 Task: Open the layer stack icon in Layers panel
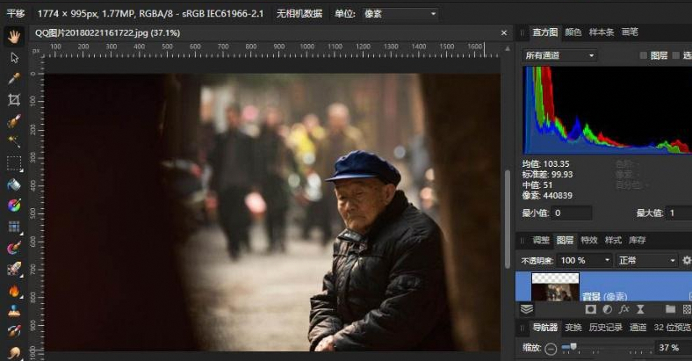click(x=527, y=309)
